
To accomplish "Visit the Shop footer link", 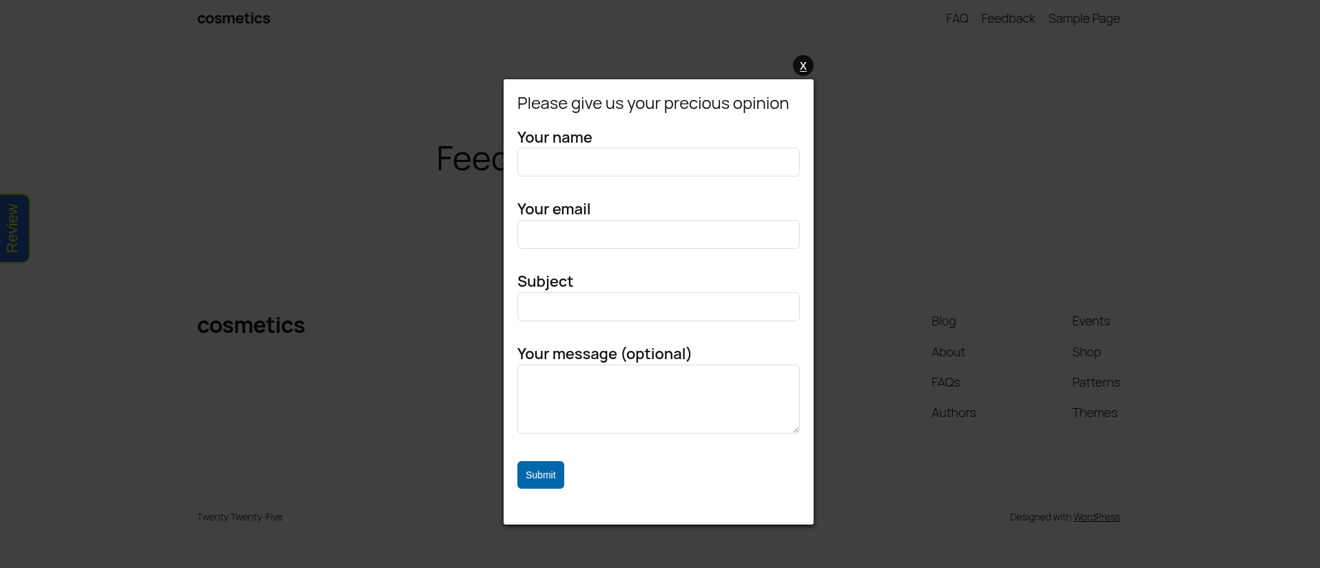I will pos(1086,352).
